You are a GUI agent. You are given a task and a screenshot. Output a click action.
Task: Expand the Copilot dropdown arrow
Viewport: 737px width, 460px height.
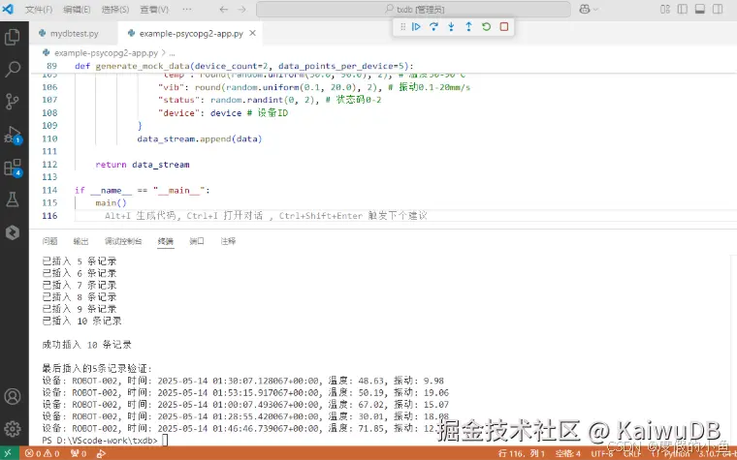[596, 10]
